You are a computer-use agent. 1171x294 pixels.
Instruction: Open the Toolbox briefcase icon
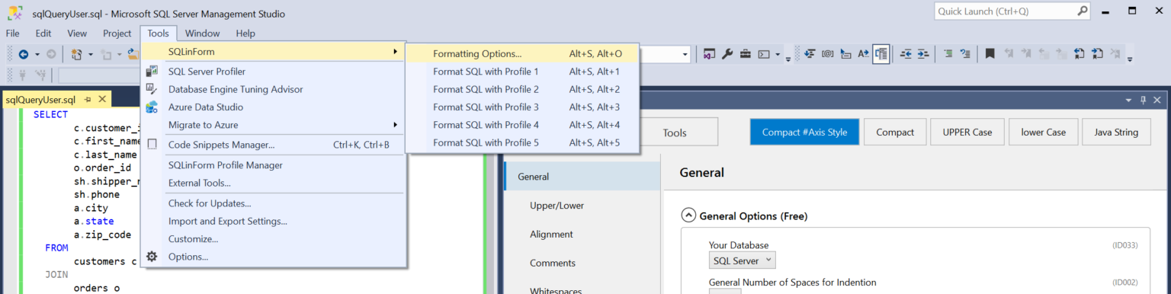[746, 54]
